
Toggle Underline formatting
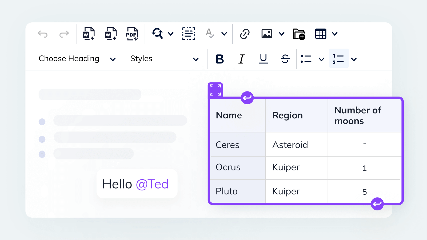pos(263,59)
